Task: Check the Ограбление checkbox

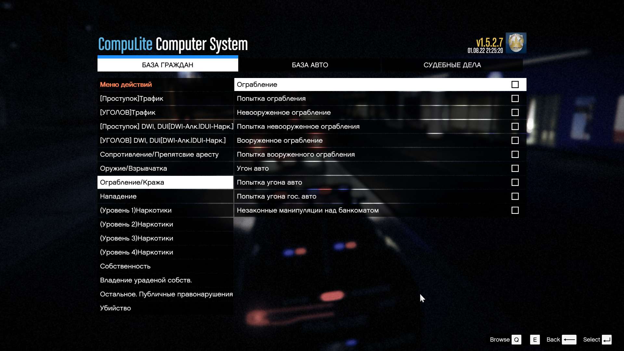Action: (x=515, y=84)
